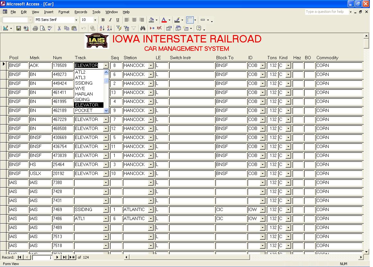Run the Spelling check
Screen dimensions: 373x267
[x=50, y=28]
